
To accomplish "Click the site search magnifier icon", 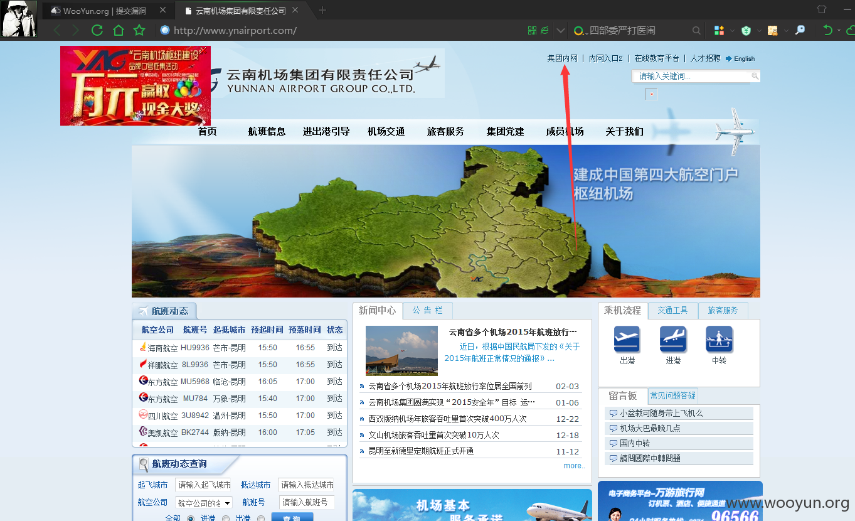I will point(755,76).
